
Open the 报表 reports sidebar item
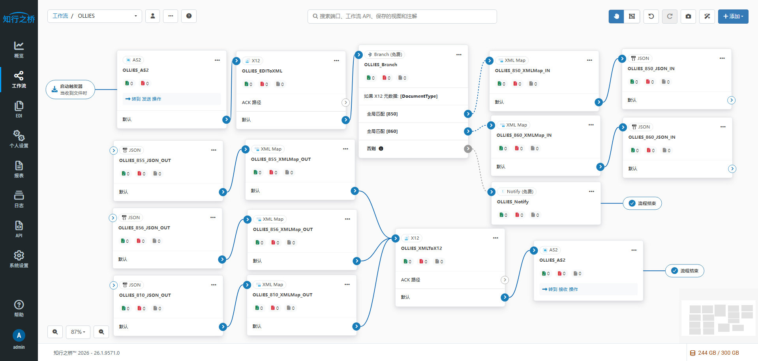tap(19, 169)
